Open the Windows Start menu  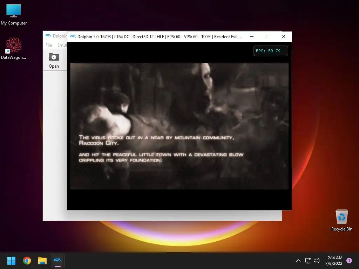[11, 261]
